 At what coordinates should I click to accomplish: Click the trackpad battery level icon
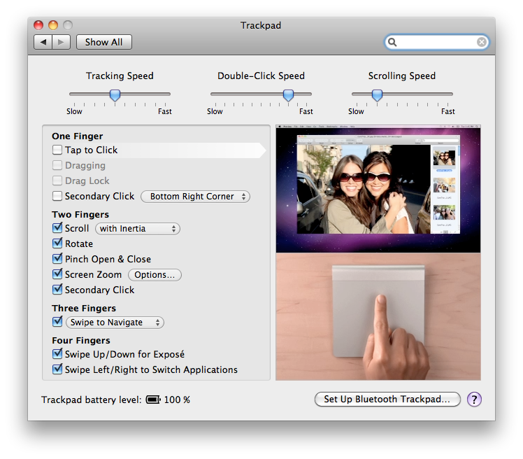153,400
